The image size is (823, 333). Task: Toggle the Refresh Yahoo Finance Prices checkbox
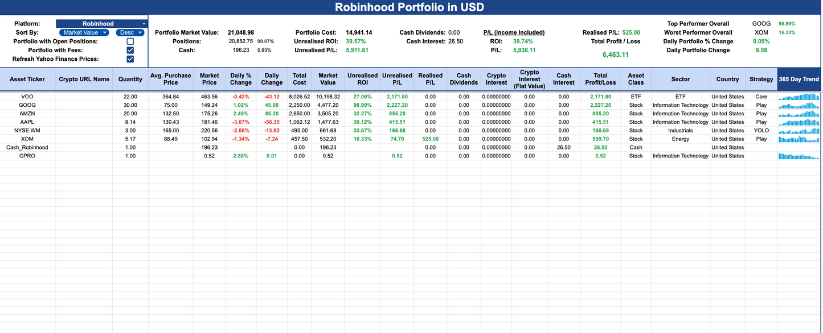[x=130, y=59]
